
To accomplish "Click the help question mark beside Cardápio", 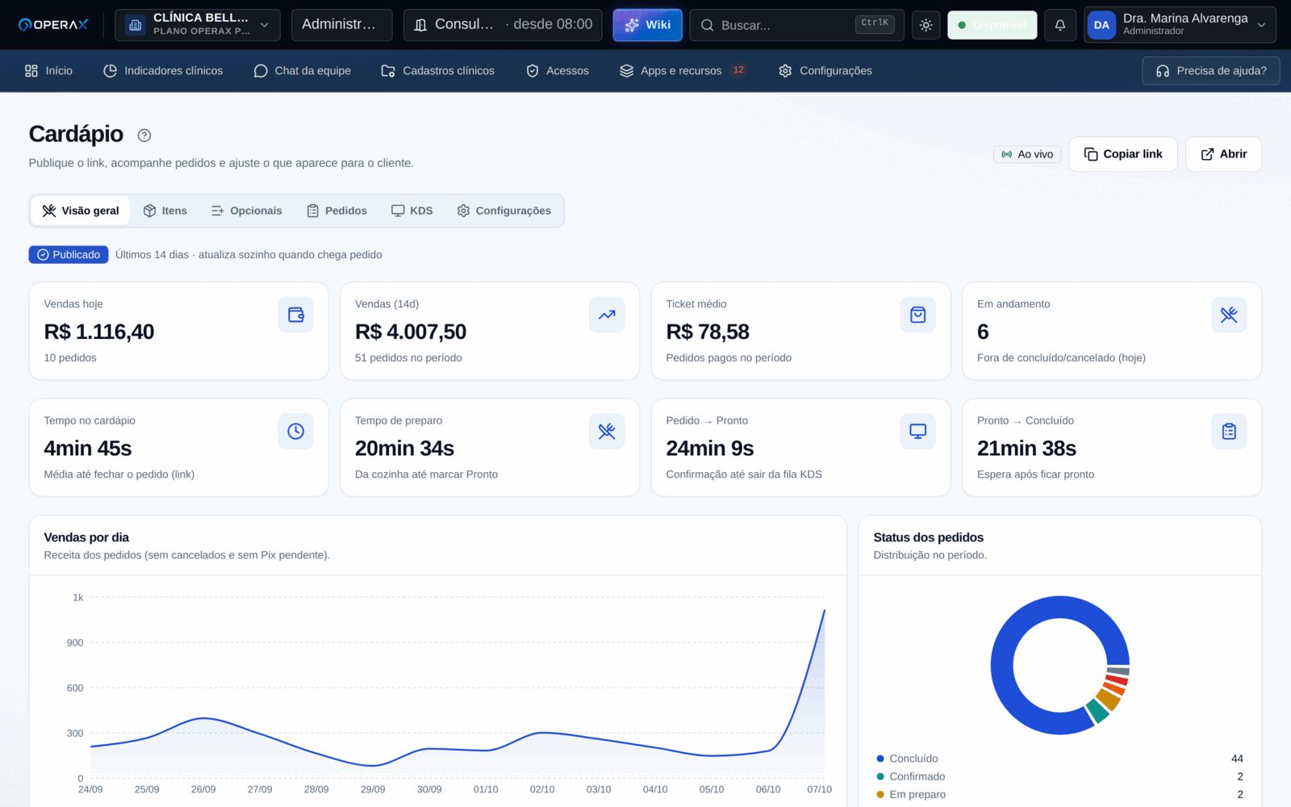I will pyautogui.click(x=144, y=136).
